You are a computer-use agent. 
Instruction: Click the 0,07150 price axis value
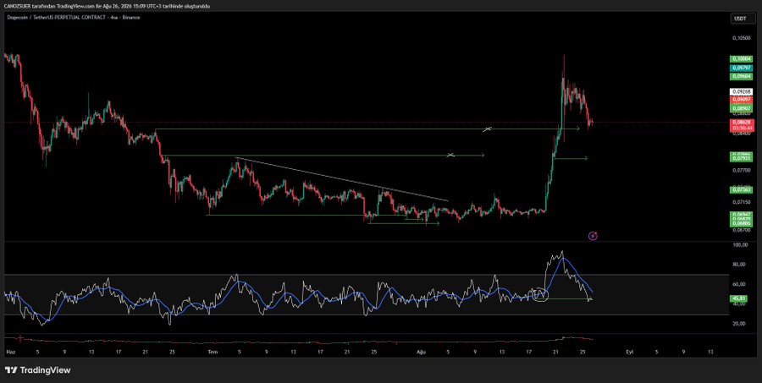pos(740,201)
